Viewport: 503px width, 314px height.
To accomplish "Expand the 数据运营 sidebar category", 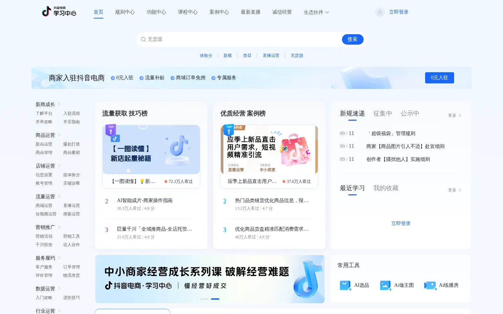I will [x=48, y=289].
